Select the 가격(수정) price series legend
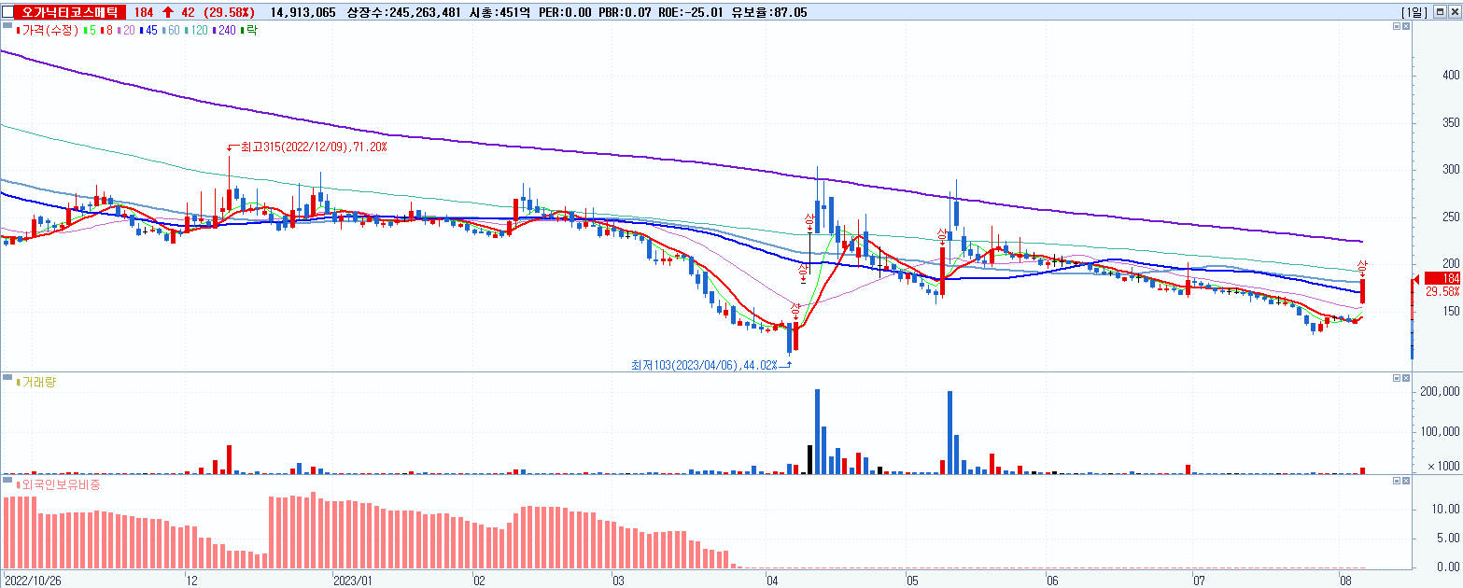The image size is (1463, 588). pos(49,30)
